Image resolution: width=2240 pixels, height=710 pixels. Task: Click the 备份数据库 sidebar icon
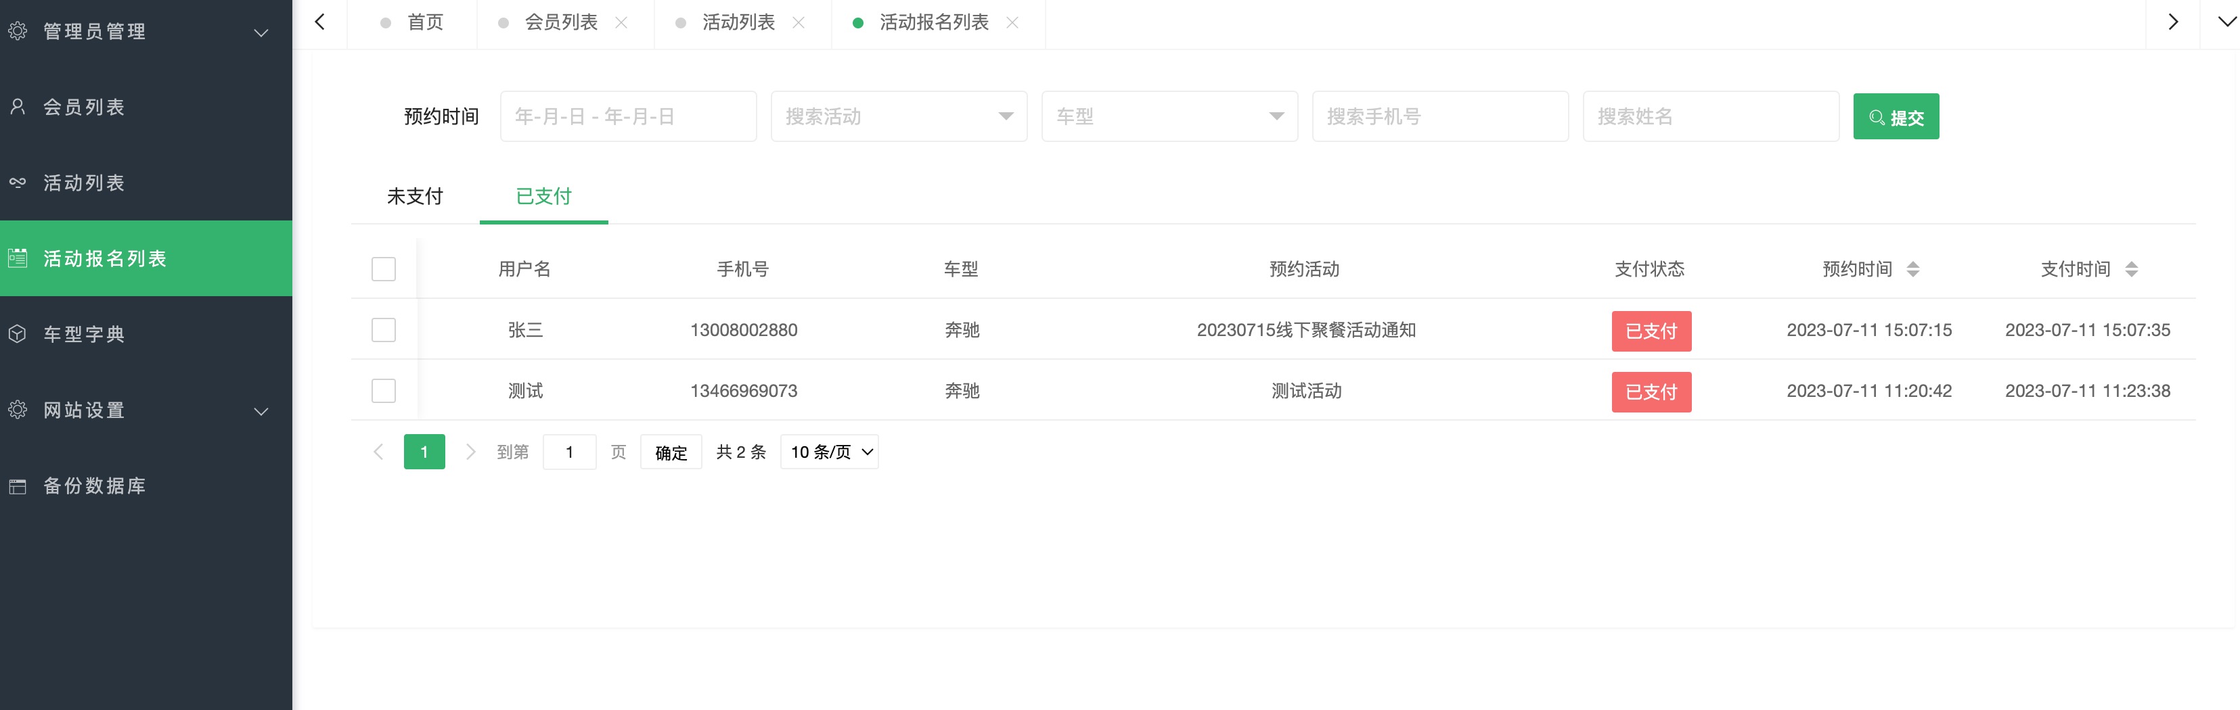click(x=18, y=486)
